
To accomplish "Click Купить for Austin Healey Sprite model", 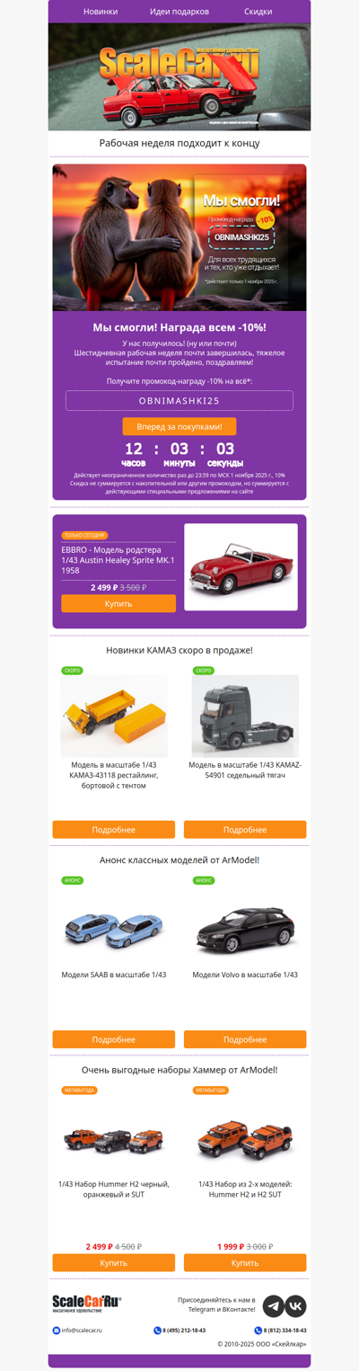I will [118, 604].
